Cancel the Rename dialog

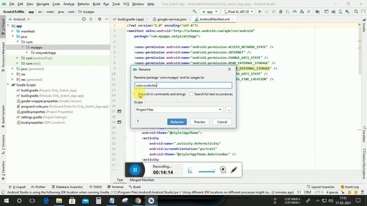tap(222, 122)
